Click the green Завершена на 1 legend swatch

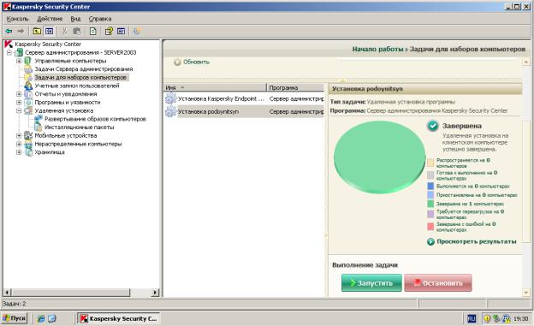(x=430, y=204)
